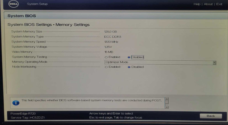Click the System Memory Testing label
This screenshot has width=228, height=125.
pyautogui.click(x=30, y=57)
